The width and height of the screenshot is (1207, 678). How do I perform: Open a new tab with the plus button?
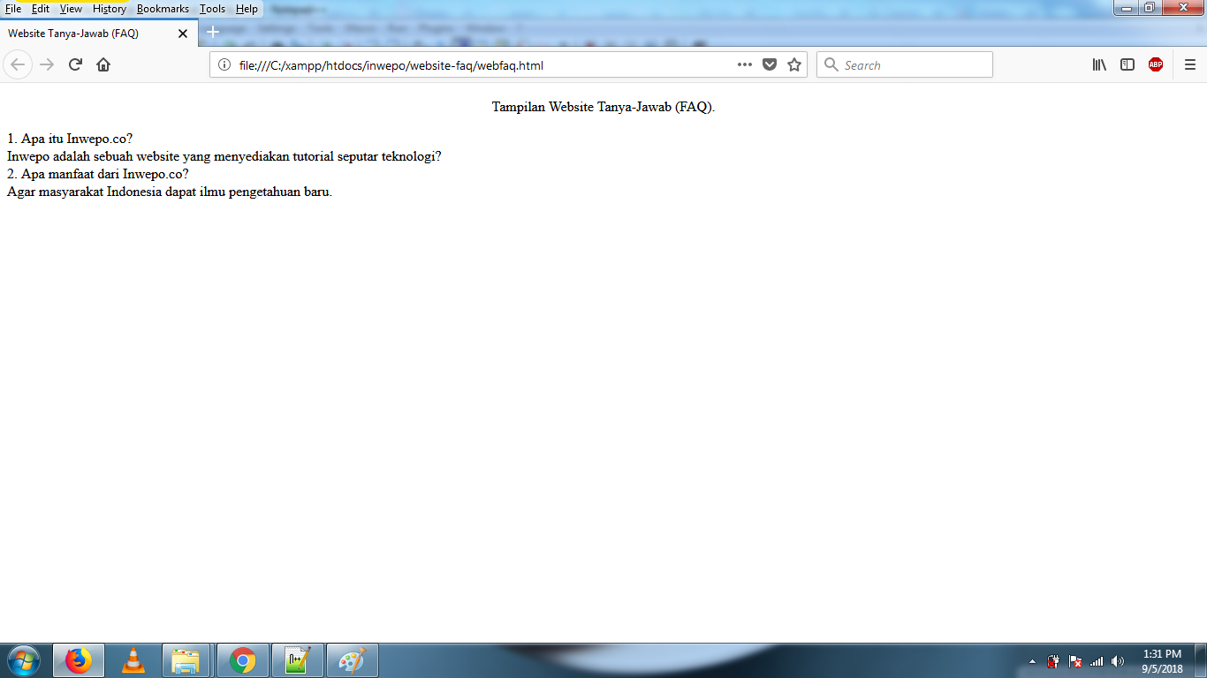pyautogui.click(x=213, y=33)
